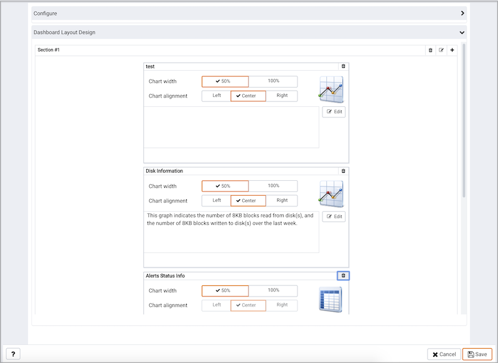Screen dimensions: 498x363
Task: Align Disk Information chart Left
Action: [x=217, y=201]
